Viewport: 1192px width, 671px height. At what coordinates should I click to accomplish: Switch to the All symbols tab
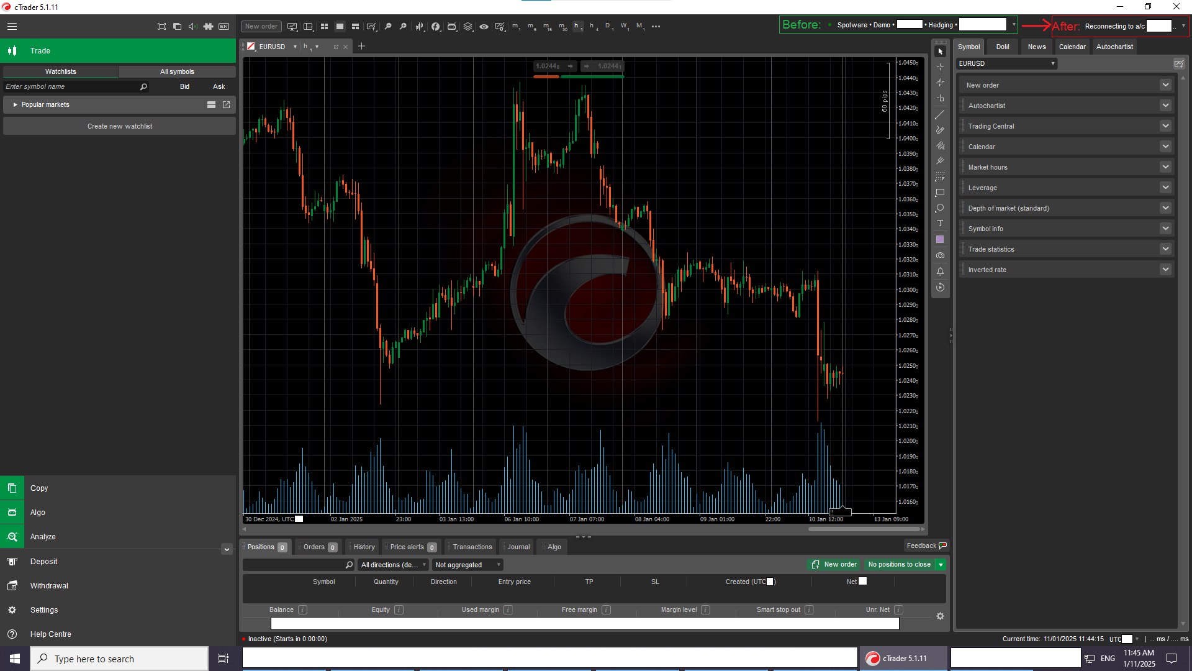tap(177, 71)
